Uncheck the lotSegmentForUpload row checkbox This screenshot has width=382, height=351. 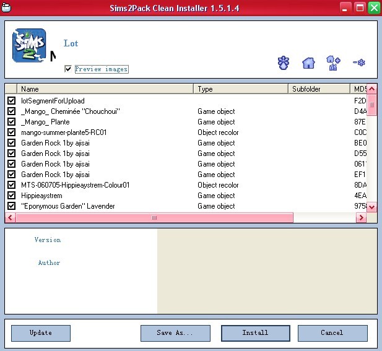coord(11,101)
